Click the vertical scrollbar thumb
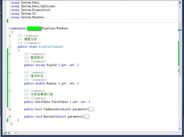Image resolution: width=184 pixels, height=137 pixels. tap(180, 49)
